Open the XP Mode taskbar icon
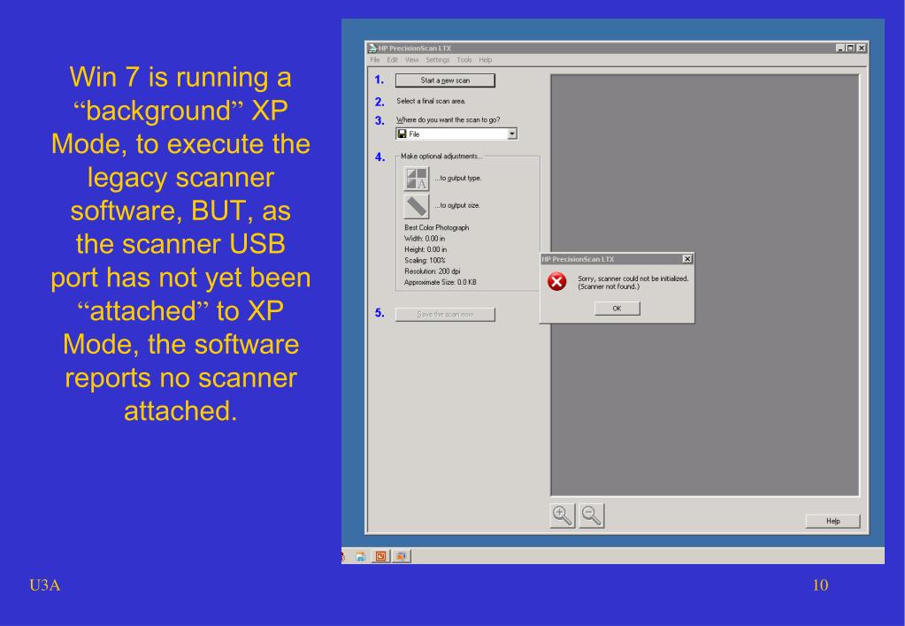905x626 pixels. (402, 556)
